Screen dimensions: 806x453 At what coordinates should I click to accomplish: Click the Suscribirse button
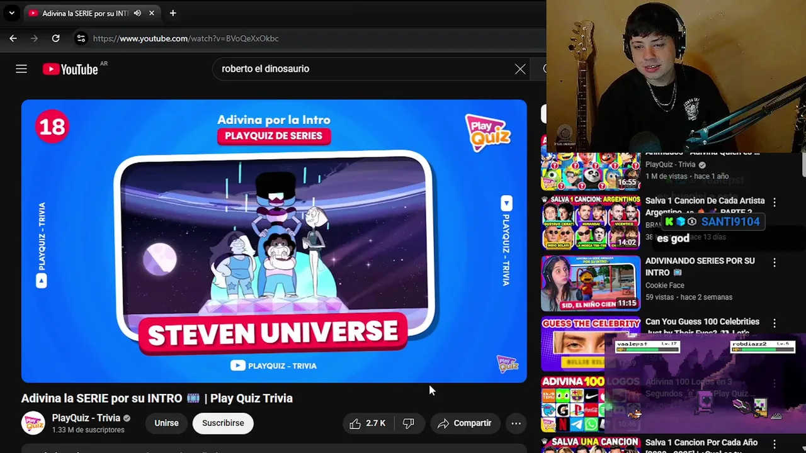[223, 423]
